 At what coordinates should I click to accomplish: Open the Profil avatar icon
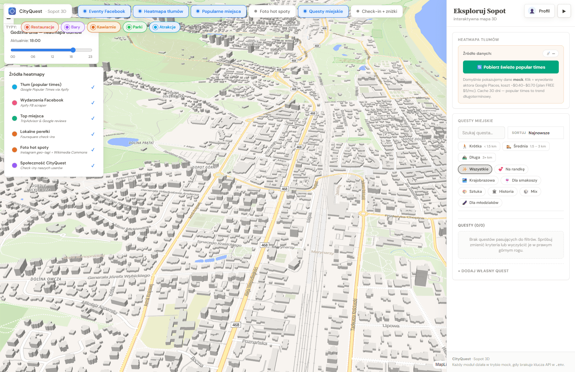532,10
